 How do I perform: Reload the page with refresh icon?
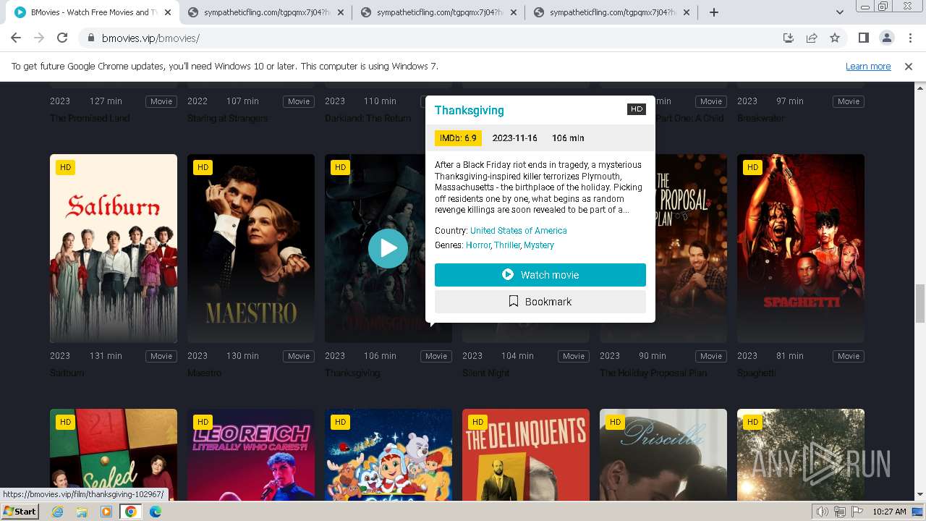pos(62,38)
